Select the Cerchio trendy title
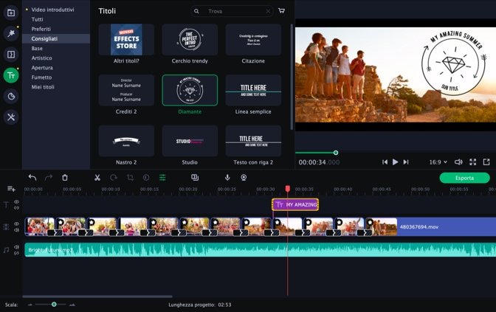 (x=190, y=40)
